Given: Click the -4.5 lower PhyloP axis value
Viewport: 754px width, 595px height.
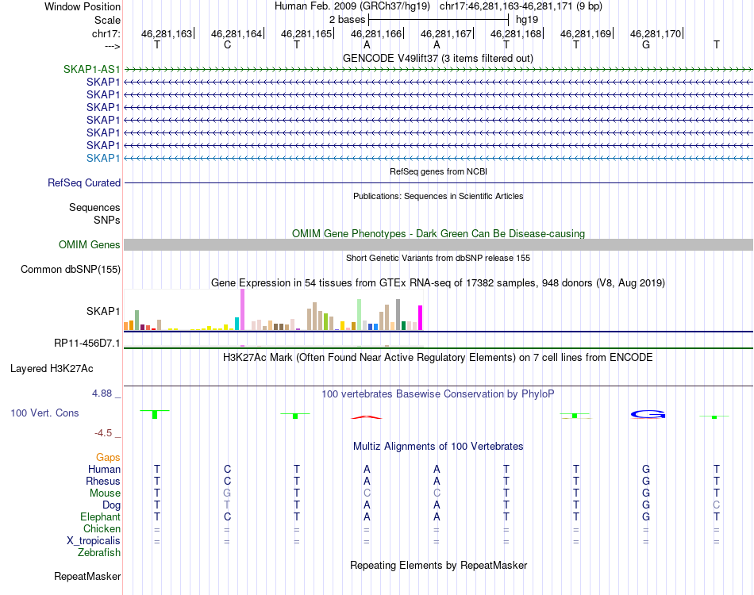Looking at the screenshot, I should 103,433.
